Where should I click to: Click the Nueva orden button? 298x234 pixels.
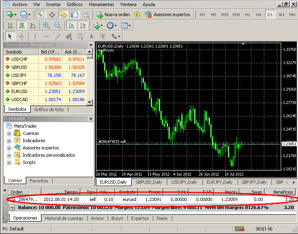coord(113,14)
